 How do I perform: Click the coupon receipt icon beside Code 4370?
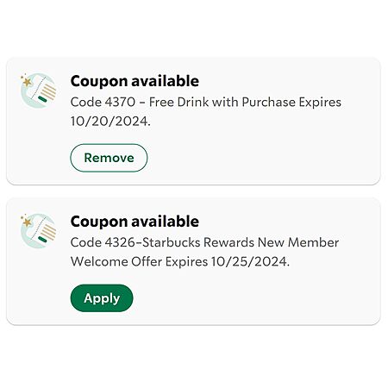(38, 91)
